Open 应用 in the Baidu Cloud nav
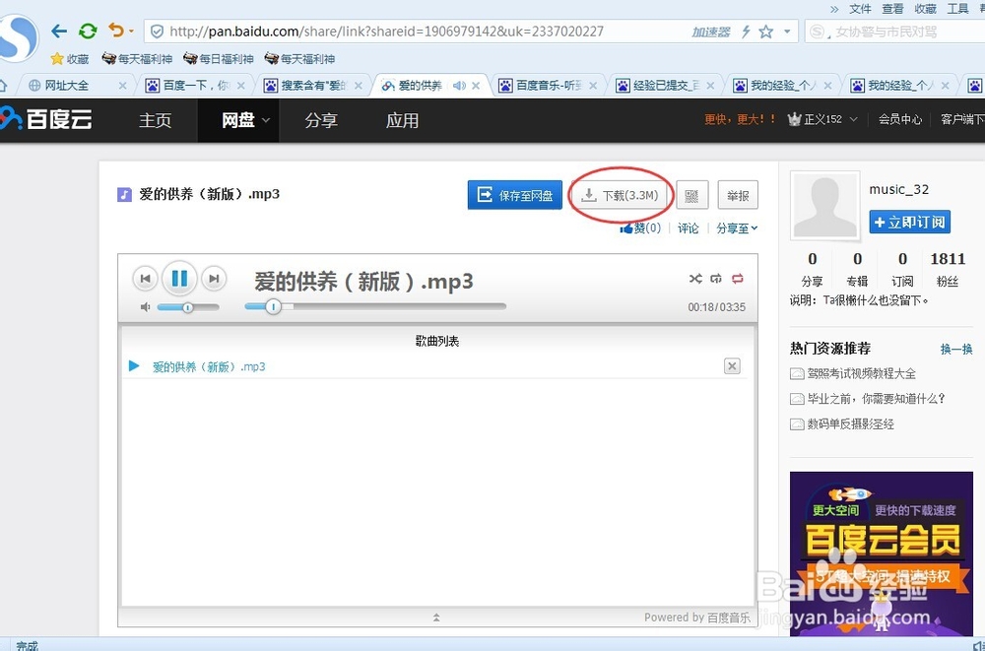985x651 pixels. tap(402, 120)
